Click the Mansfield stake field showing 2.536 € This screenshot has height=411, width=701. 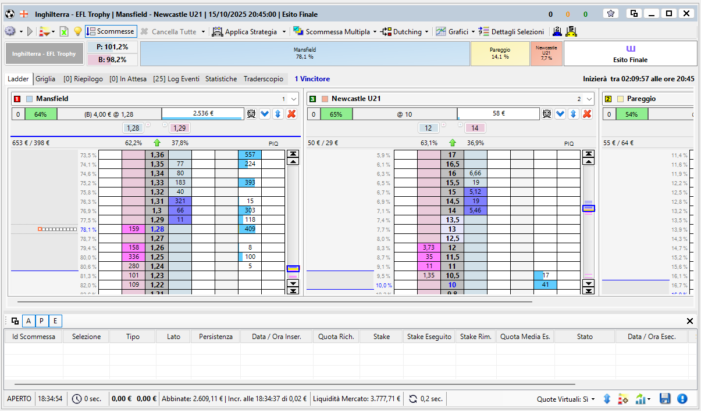point(202,114)
